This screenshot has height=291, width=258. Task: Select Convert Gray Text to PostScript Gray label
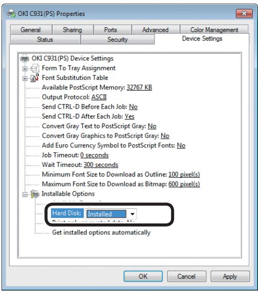point(94,126)
